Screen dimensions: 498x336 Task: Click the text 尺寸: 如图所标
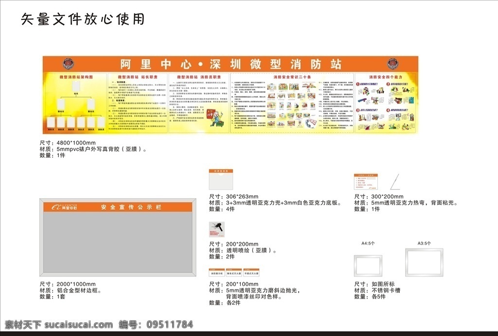click(374, 284)
